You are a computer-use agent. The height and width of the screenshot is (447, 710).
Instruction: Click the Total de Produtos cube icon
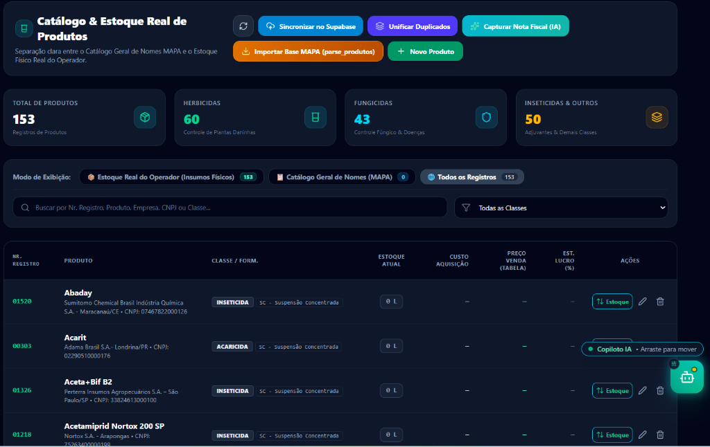coord(145,118)
